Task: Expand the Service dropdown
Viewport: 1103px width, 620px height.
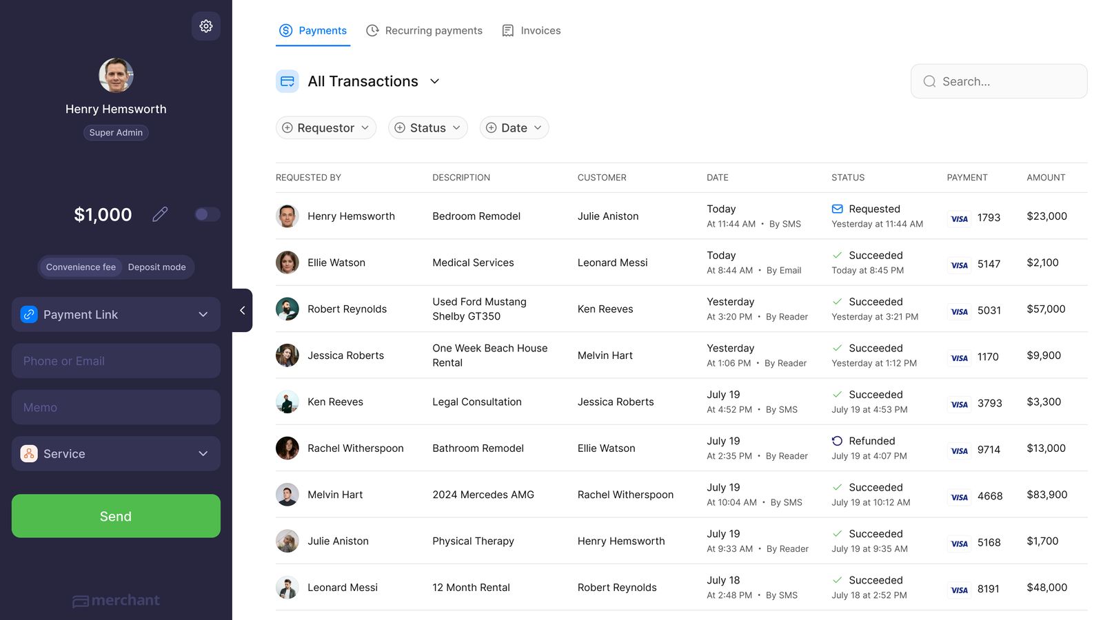Action: 116,453
